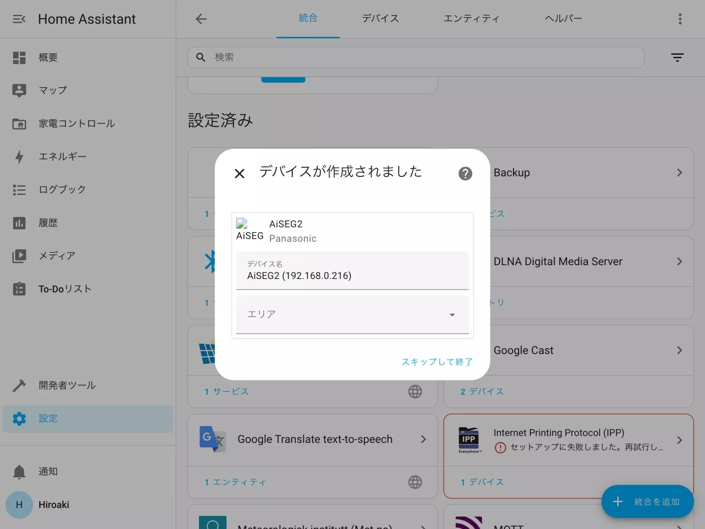Select the 設定 gear icon

pos(19,419)
